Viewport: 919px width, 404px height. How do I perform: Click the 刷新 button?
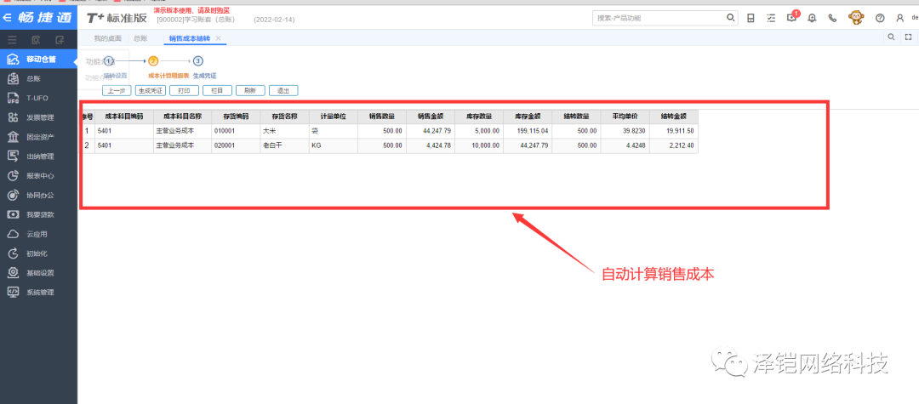pos(249,90)
